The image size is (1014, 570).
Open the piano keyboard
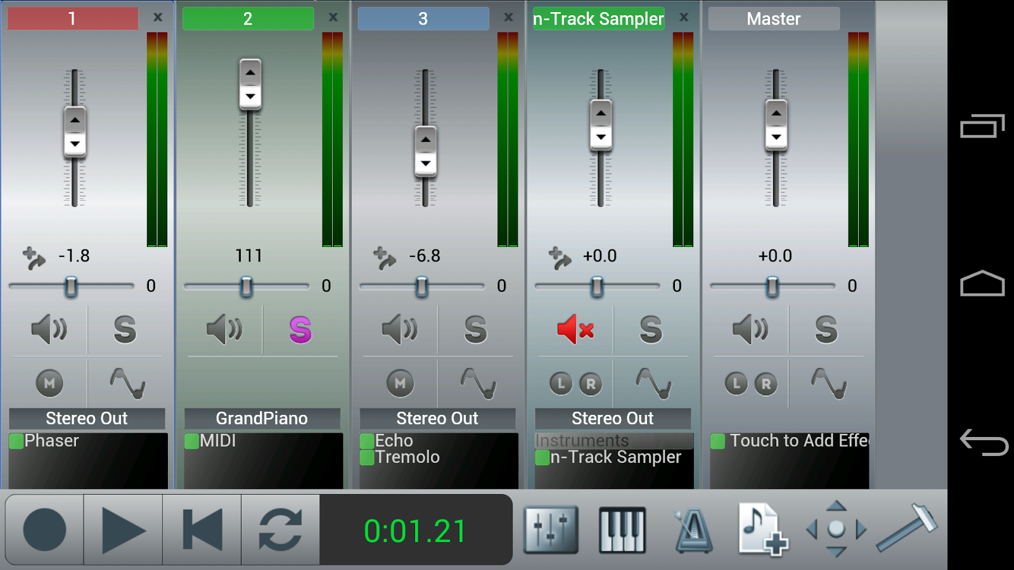(x=622, y=529)
